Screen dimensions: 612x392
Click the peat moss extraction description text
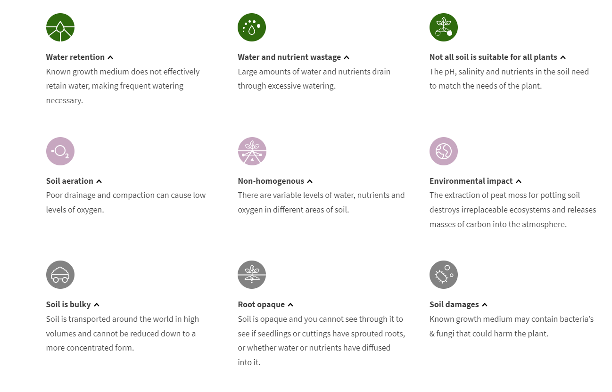pos(513,210)
